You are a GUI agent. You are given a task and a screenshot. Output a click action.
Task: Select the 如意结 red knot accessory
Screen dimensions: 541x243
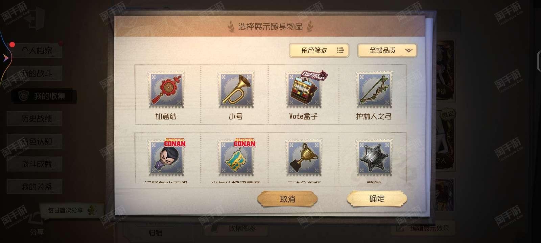(166, 90)
